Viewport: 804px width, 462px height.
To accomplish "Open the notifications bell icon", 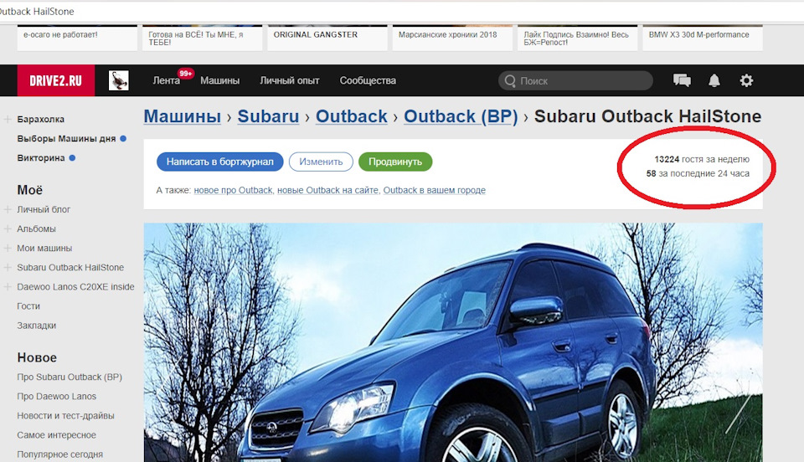I will point(714,80).
